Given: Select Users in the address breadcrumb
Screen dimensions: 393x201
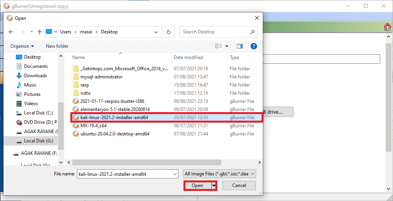Looking at the screenshot, I should [x=66, y=32].
